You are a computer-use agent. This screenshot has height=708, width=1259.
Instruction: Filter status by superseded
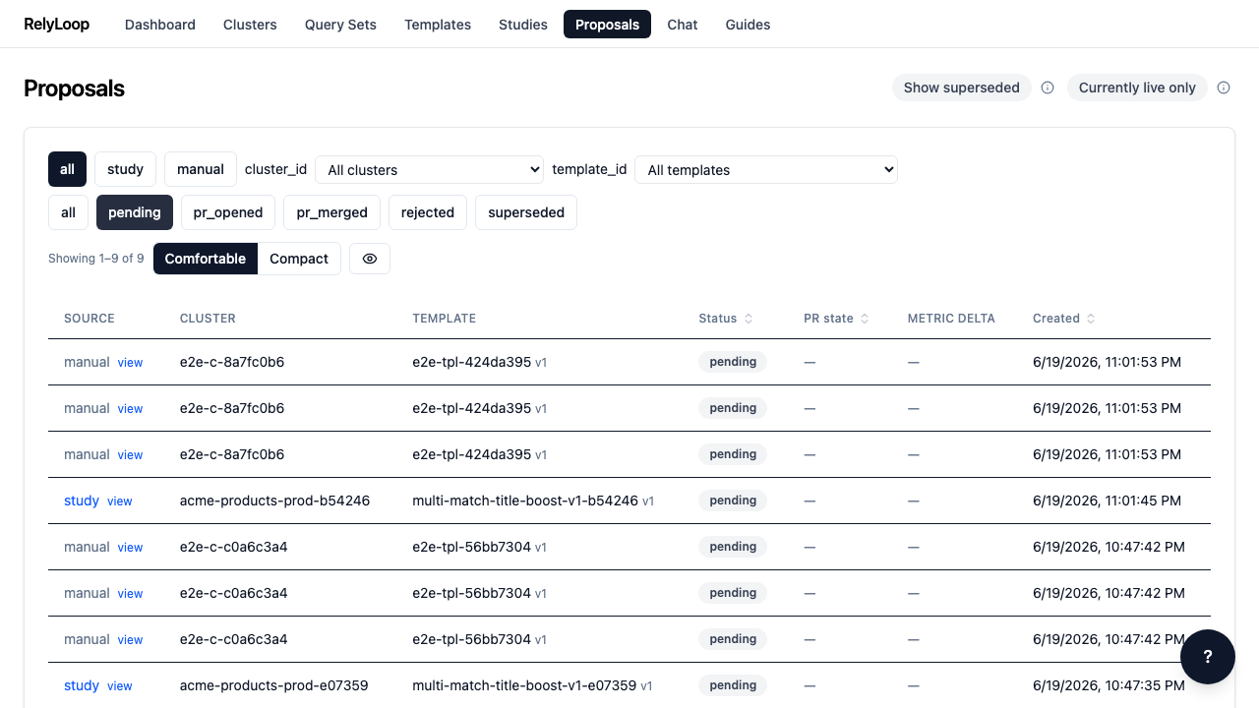[526, 212]
